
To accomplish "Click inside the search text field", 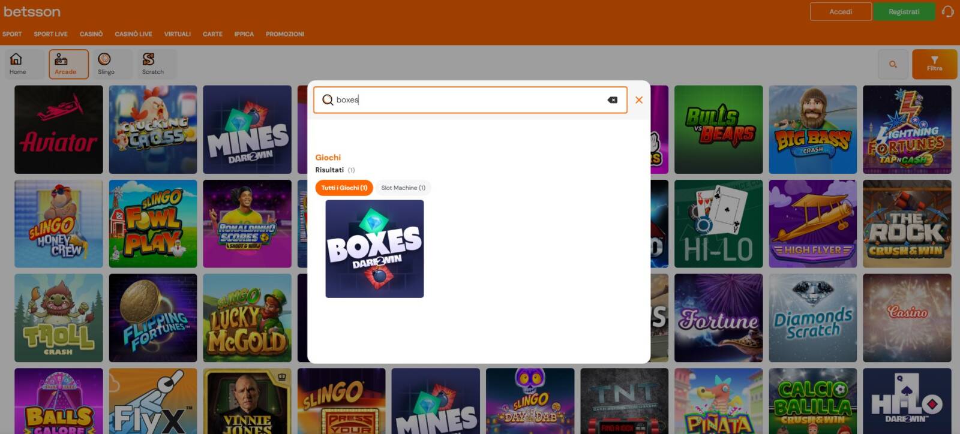I will pos(468,100).
